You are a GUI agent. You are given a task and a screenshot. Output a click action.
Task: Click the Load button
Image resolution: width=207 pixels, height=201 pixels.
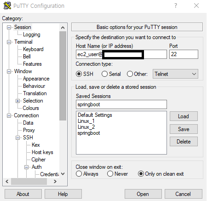[184, 116]
